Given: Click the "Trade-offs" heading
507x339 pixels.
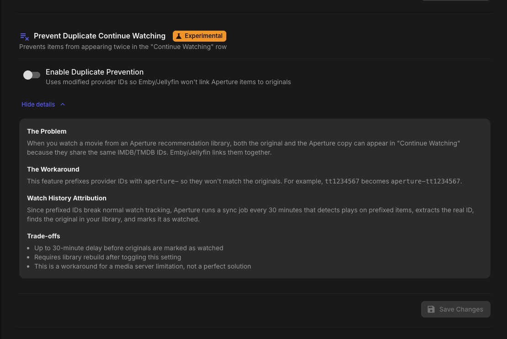Looking at the screenshot, I should click(43, 236).
